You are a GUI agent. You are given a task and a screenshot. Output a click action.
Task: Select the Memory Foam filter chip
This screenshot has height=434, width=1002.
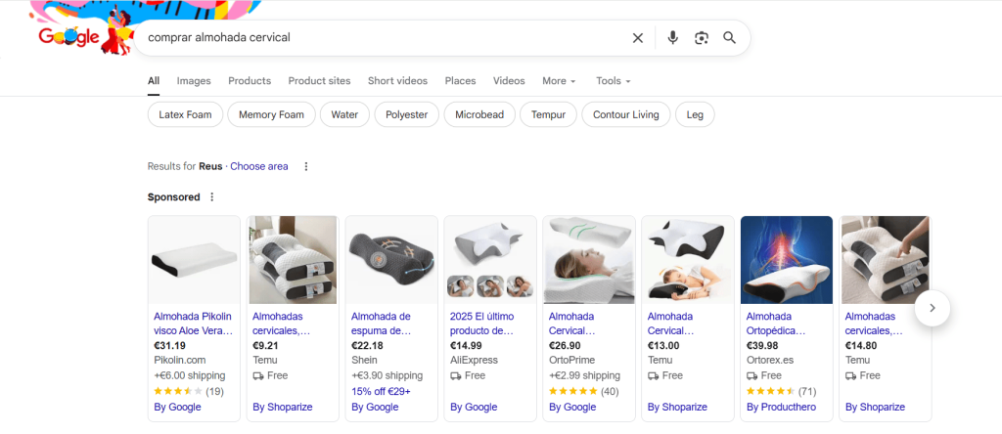pos(272,114)
